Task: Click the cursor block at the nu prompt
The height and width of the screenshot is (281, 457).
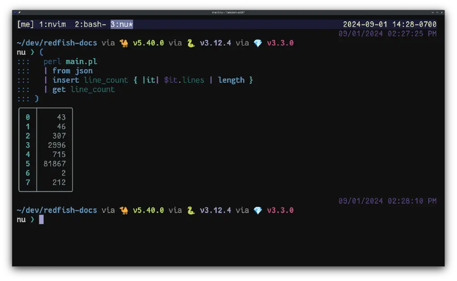Action: (x=42, y=219)
